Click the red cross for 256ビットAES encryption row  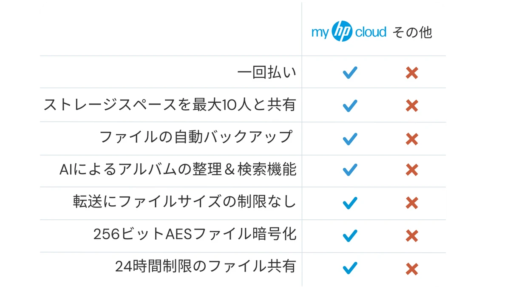coord(412,235)
